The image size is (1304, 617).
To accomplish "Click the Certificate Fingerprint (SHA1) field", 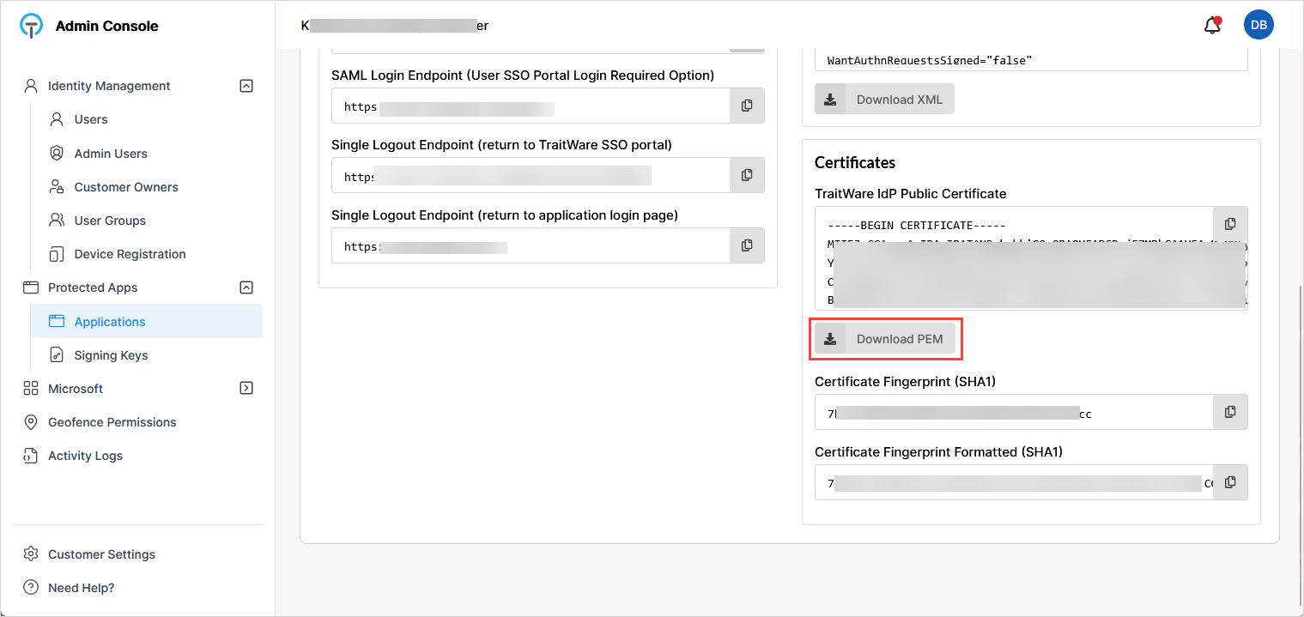I will pyautogui.click(x=1013, y=413).
